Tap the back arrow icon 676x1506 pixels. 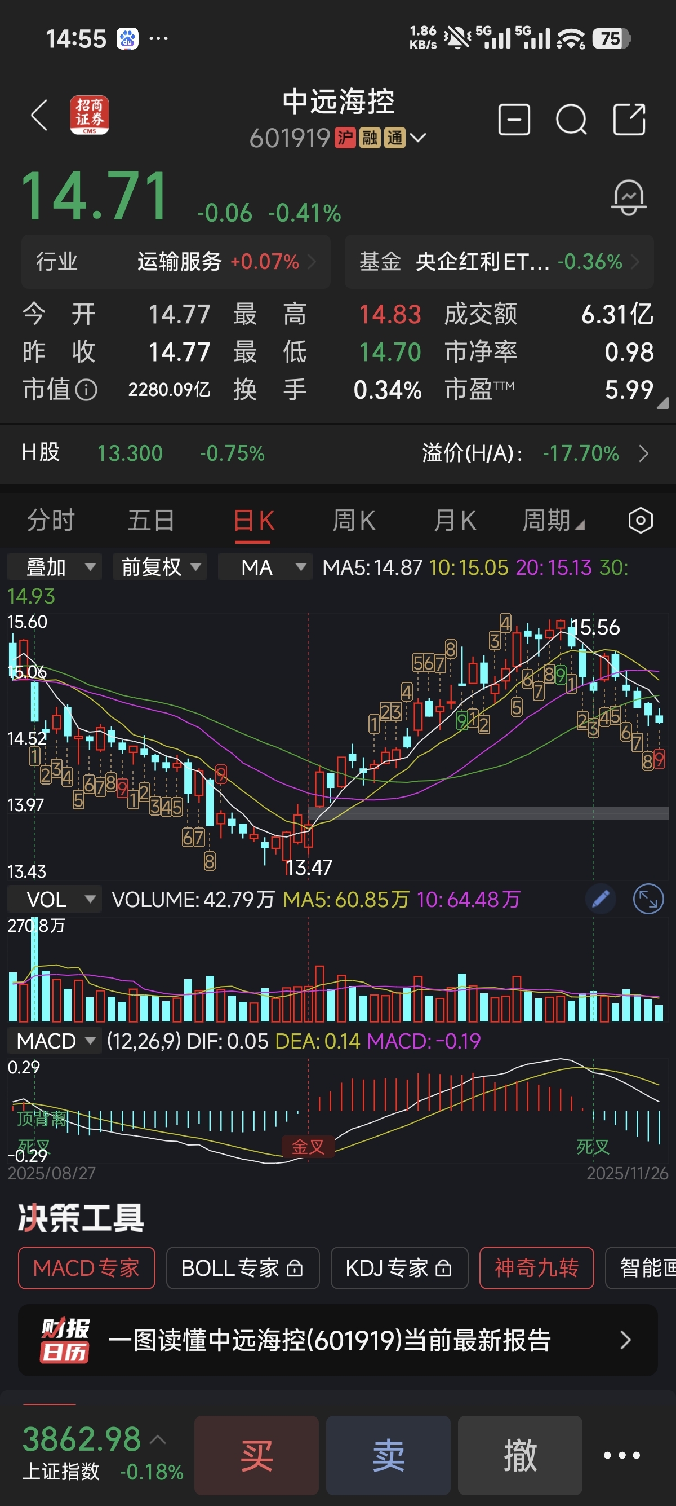[39, 115]
